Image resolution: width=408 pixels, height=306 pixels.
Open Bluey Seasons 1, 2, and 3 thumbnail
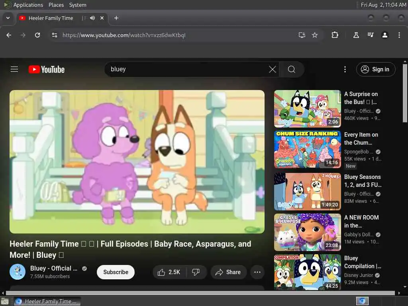pos(308,192)
